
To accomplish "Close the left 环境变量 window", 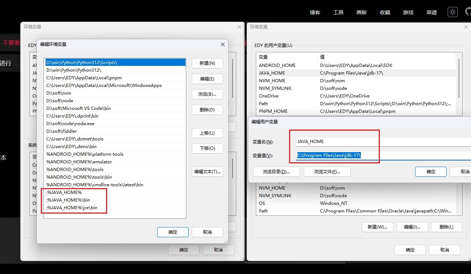I will pyautogui.click(x=240, y=27).
